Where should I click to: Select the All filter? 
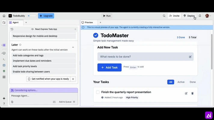pyautogui.click(x=171, y=82)
